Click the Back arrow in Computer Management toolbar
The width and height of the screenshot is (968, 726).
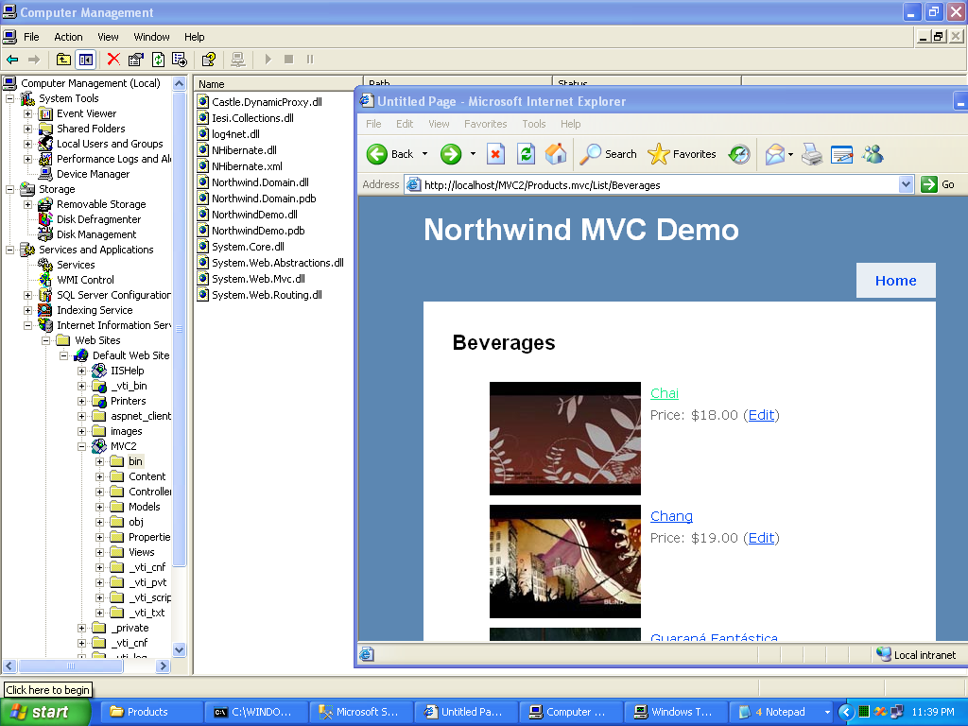[12, 60]
